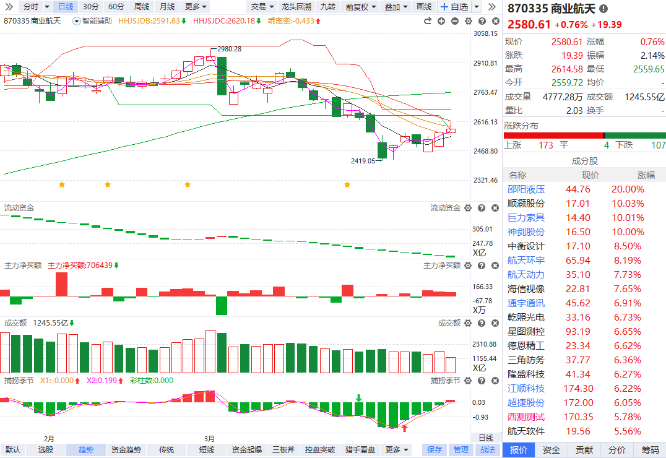Click the zoom-in plus icon on main chart

pyautogui.click(x=441, y=21)
